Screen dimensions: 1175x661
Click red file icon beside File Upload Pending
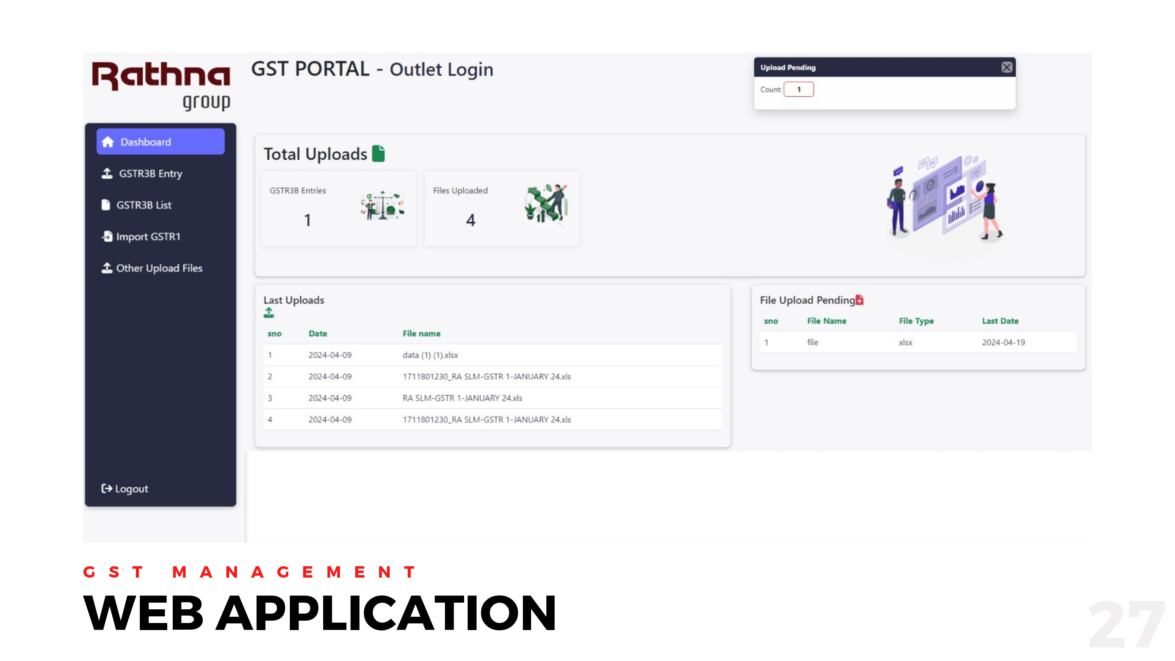[859, 300]
